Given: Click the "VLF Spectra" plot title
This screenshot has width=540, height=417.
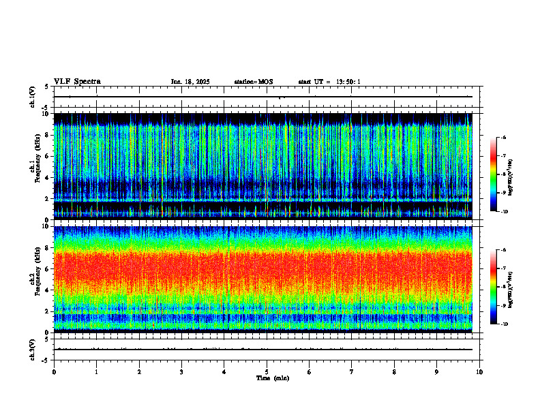Looking at the screenshot, I should 77,82.
